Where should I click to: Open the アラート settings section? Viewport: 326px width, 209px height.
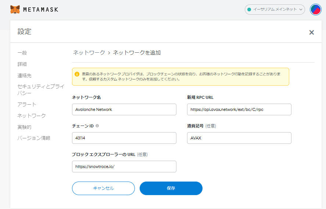[x=27, y=104]
